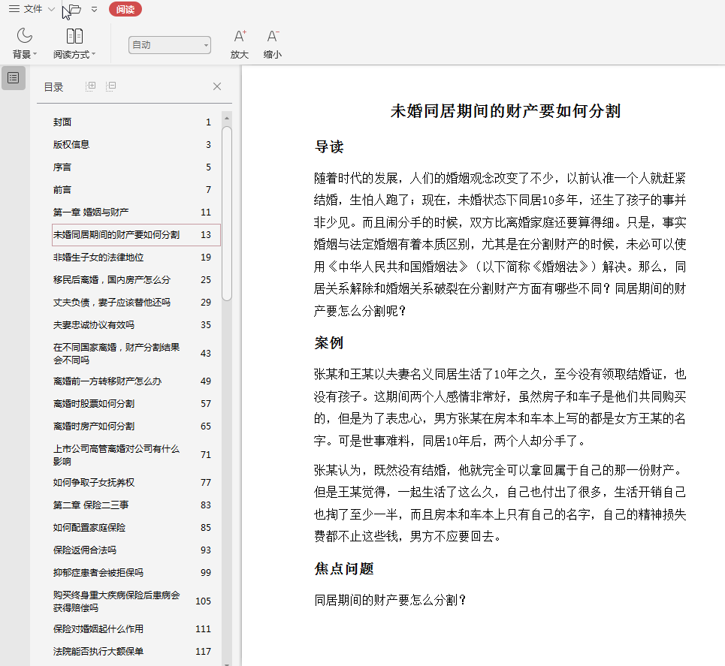
Task: Expand all entries icon beside 目录
Action: pyautogui.click(x=91, y=86)
